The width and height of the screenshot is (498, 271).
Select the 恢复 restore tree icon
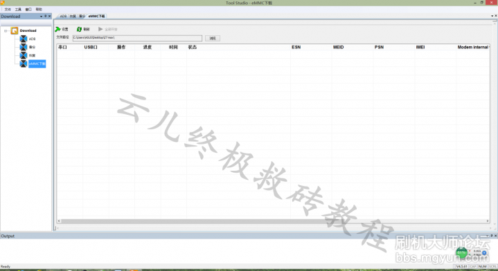point(24,55)
